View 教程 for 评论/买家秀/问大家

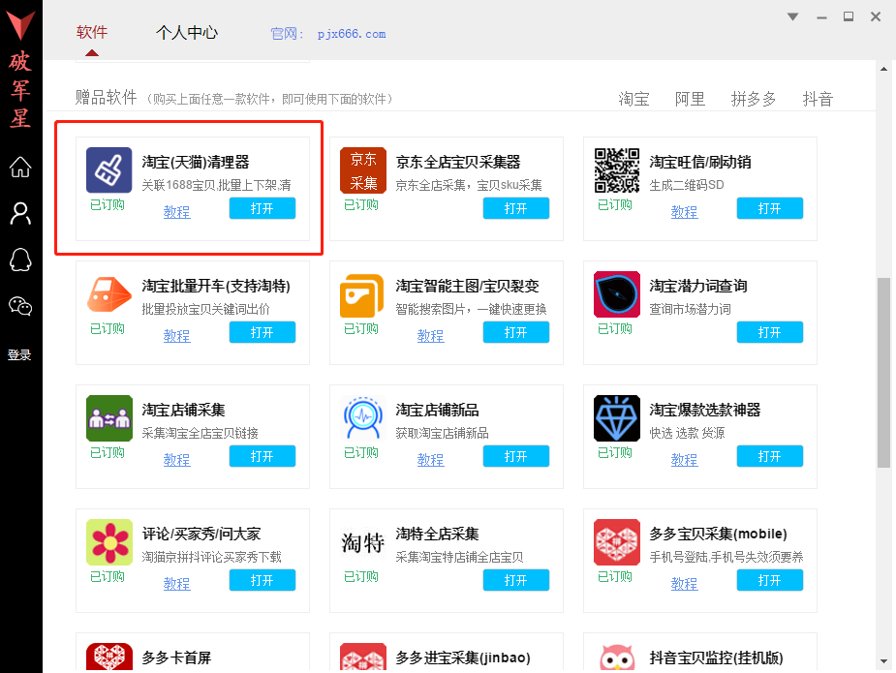(176, 584)
